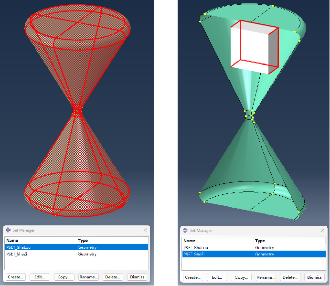
Task: Select PSET_ShaZi row in right Set Manager
Action: click(x=254, y=254)
